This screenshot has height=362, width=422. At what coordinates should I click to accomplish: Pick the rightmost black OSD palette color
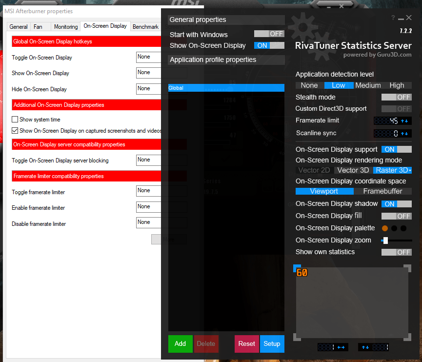pos(403,228)
